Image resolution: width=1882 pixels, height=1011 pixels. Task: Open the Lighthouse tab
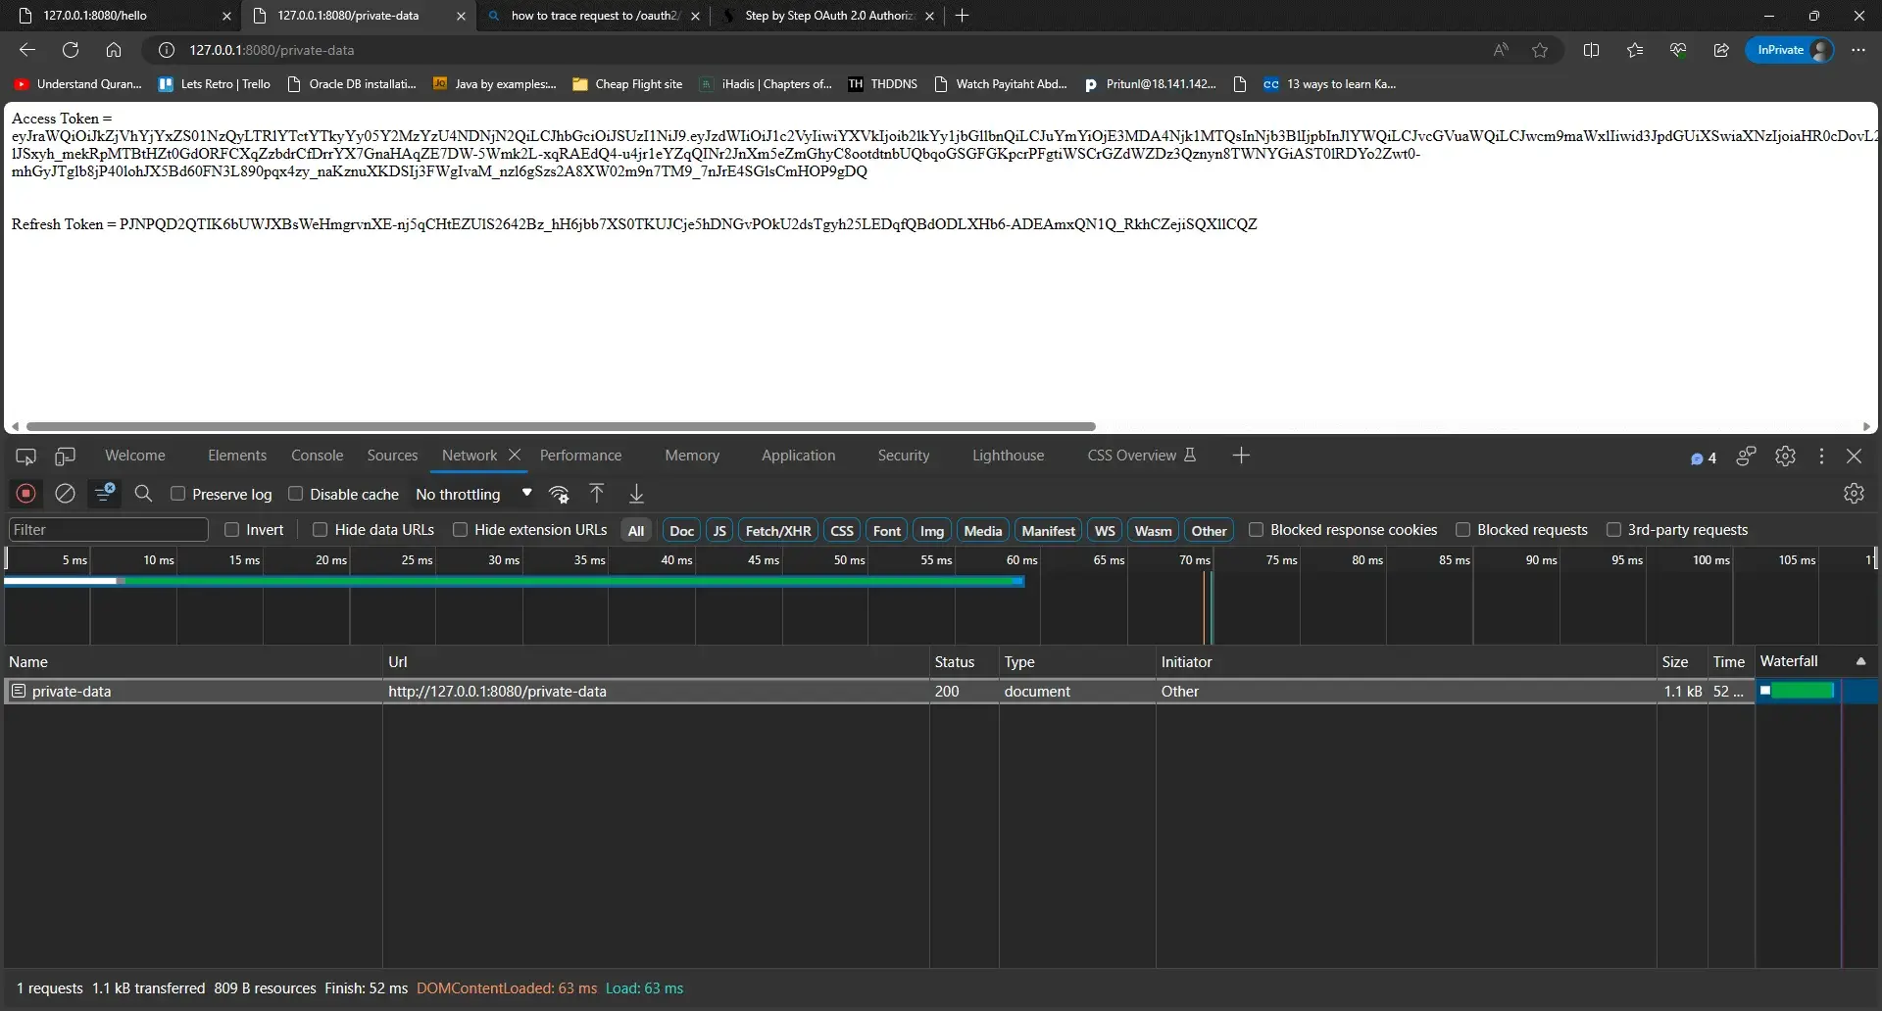coord(1008,456)
